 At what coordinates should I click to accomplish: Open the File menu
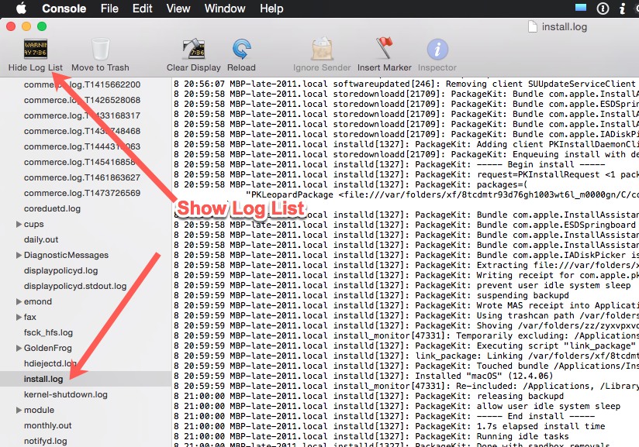pos(109,9)
